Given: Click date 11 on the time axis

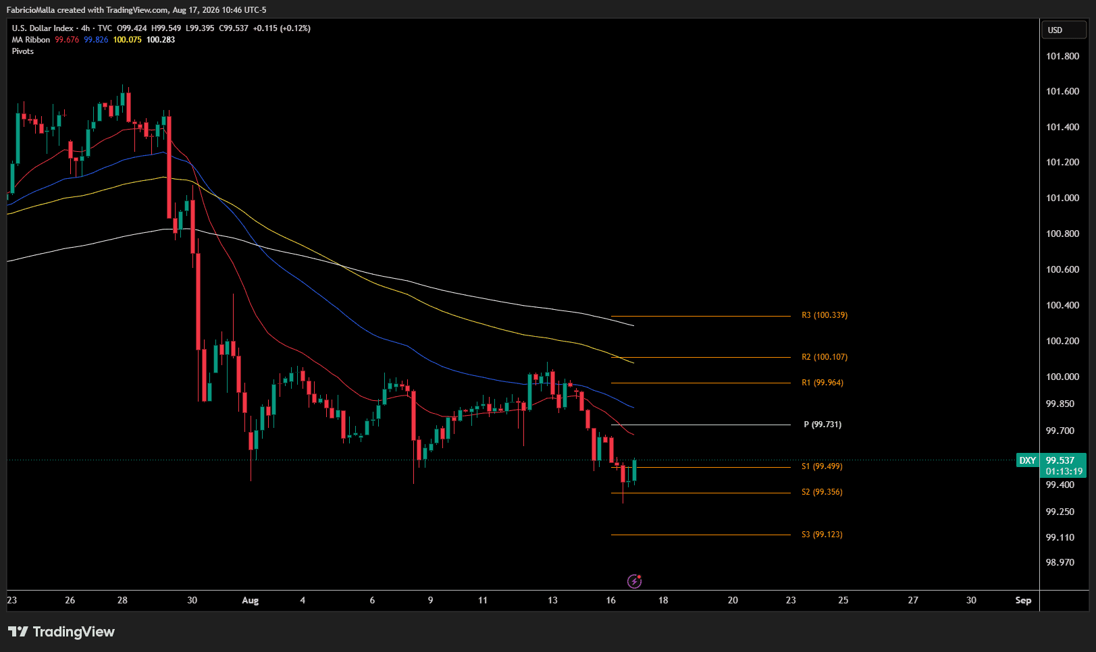Looking at the screenshot, I should 483,600.
